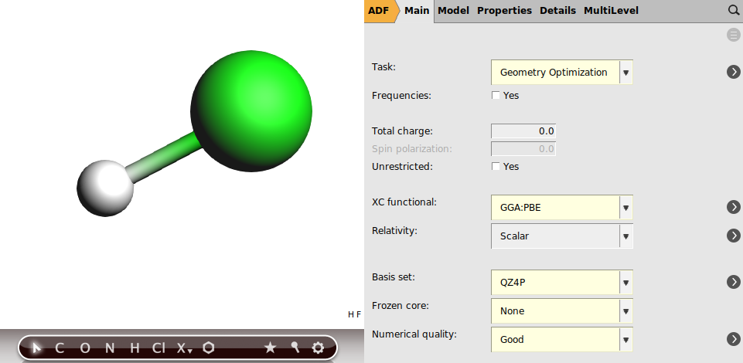Open the Properties panel menu
This screenshot has width=743, height=363.
coord(504,10)
